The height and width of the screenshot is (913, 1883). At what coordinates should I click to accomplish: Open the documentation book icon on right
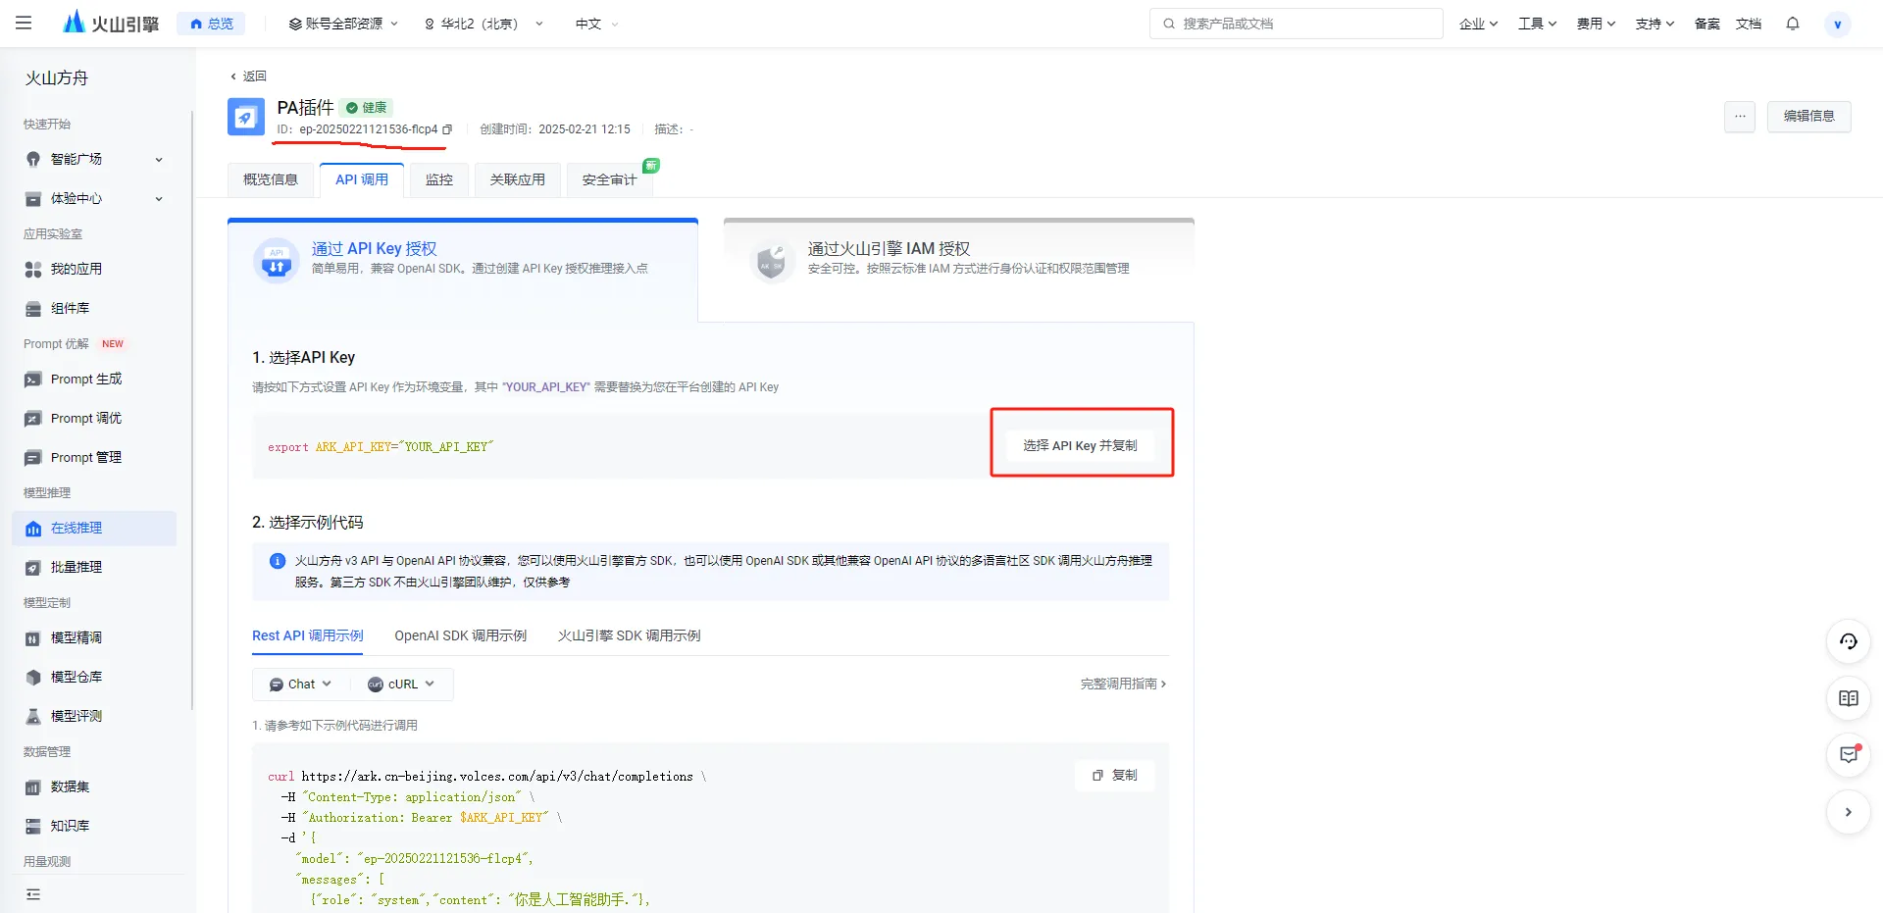[x=1848, y=698]
